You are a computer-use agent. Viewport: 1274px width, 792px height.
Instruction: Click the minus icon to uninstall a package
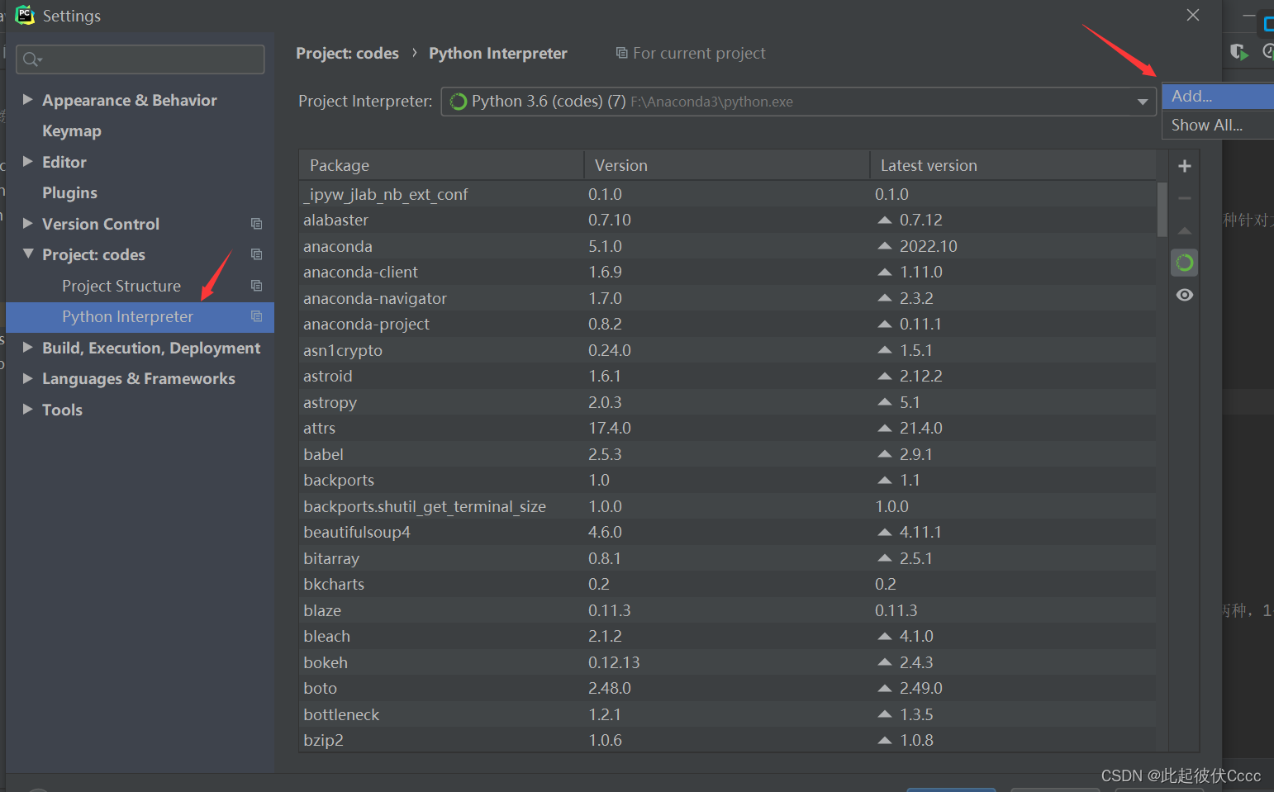1184,198
